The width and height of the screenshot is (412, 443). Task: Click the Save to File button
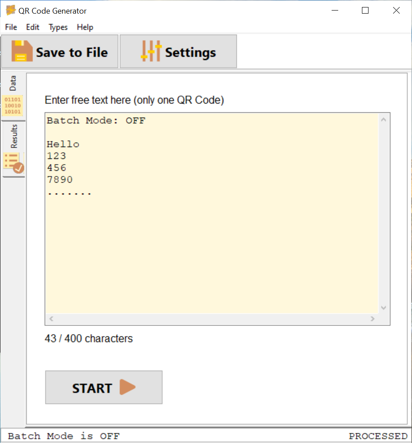click(60, 51)
